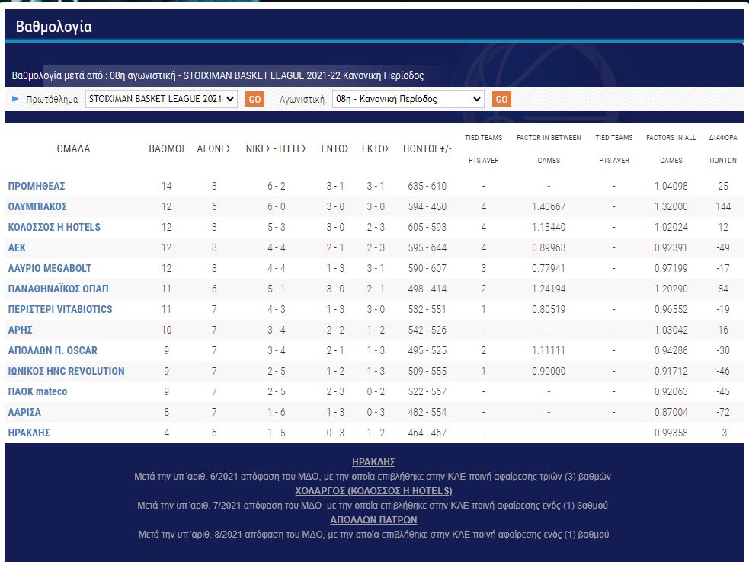Open ΠΑΝΑΘΗΝΑΪΚΟΣ ΟΠΑΠ team link

pyautogui.click(x=58, y=289)
